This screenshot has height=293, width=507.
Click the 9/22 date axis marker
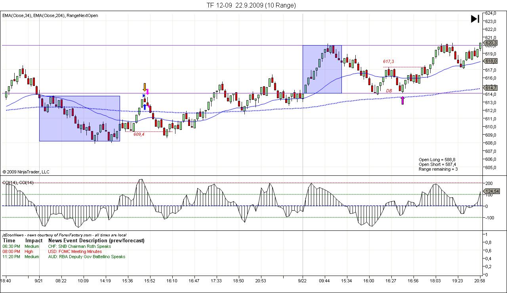[x=303, y=280]
